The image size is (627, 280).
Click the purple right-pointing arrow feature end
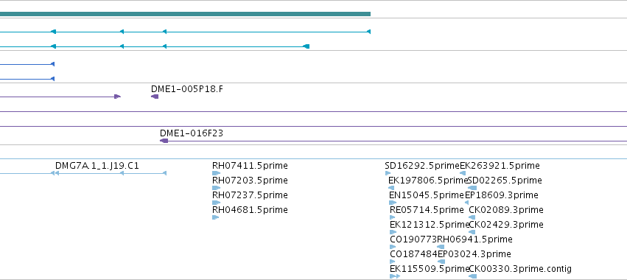tap(117, 97)
